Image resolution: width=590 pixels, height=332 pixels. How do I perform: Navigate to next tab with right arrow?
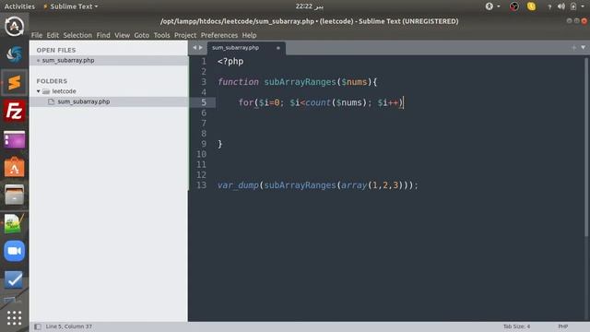[x=201, y=47]
